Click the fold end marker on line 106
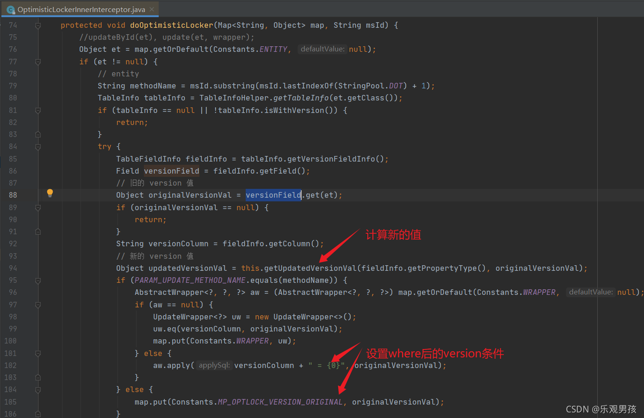Image resolution: width=644 pixels, height=418 pixels. (38, 414)
